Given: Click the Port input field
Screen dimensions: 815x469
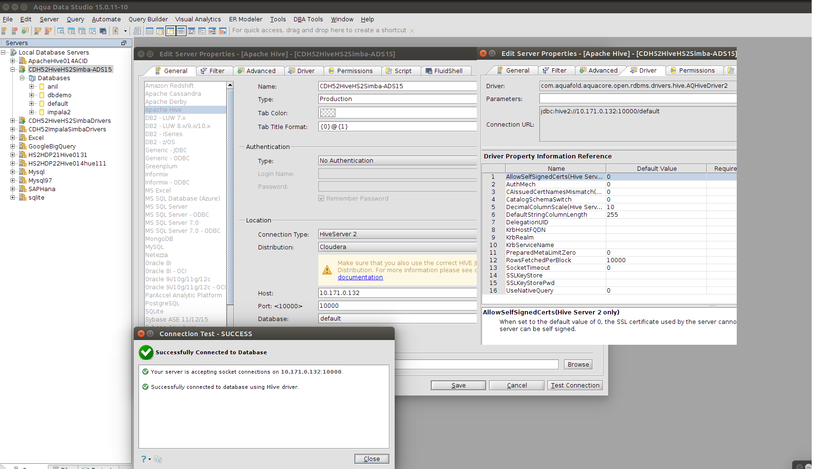Looking at the screenshot, I should (398, 306).
